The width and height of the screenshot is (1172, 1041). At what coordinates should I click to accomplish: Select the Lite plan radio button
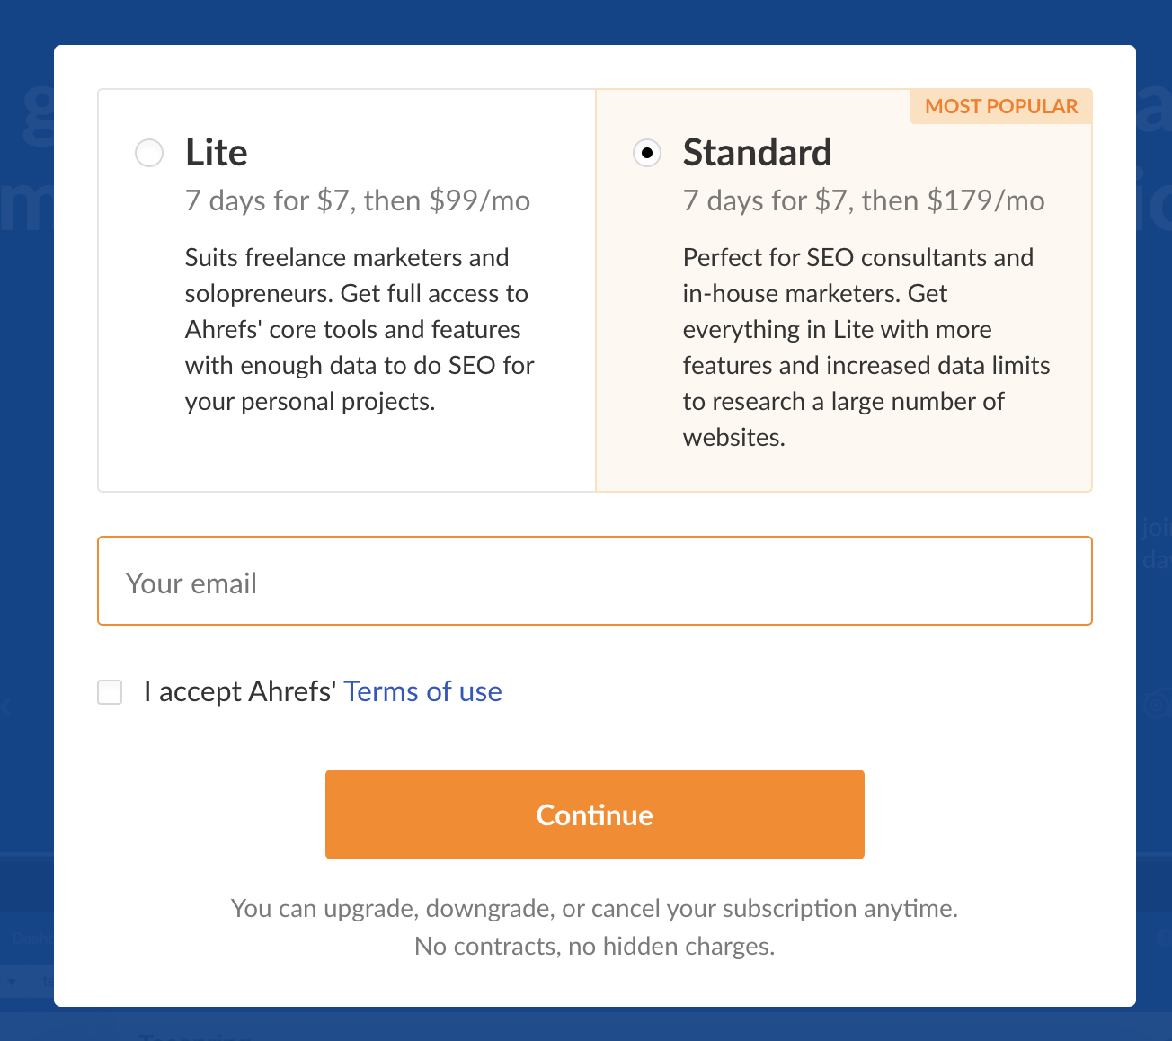149,153
